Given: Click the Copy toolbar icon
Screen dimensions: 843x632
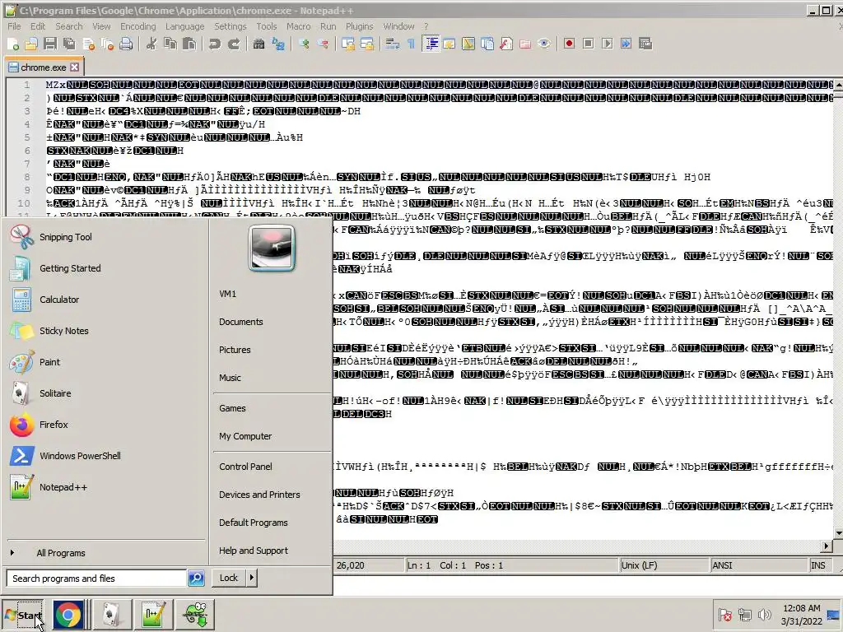Looking at the screenshot, I should click(x=170, y=44).
